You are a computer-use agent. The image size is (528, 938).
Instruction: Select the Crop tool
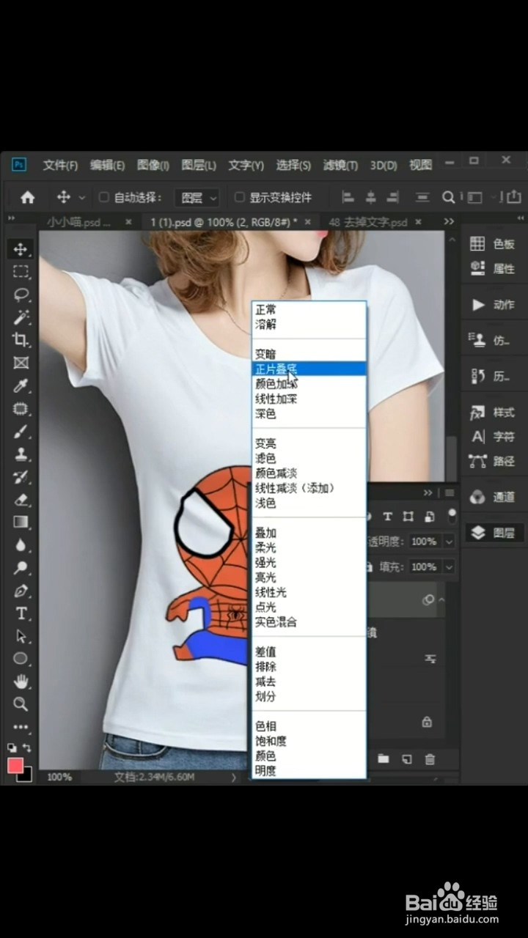pyautogui.click(x=21, y=339)
